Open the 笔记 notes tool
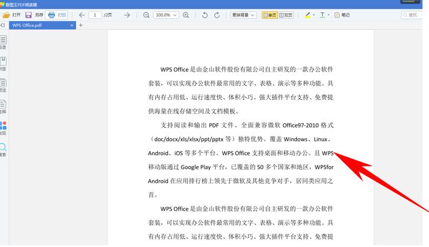 (x=342, y=15)
